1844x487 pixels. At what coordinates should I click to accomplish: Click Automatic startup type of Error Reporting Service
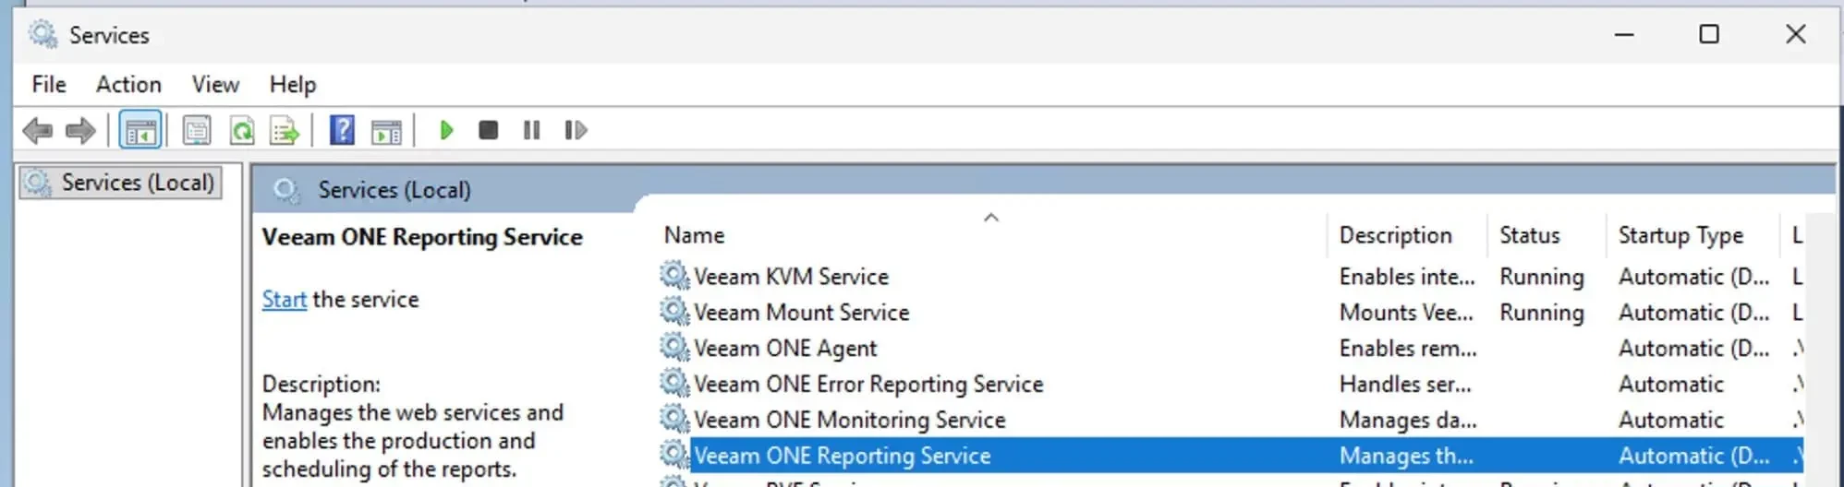click(1670, 384)
